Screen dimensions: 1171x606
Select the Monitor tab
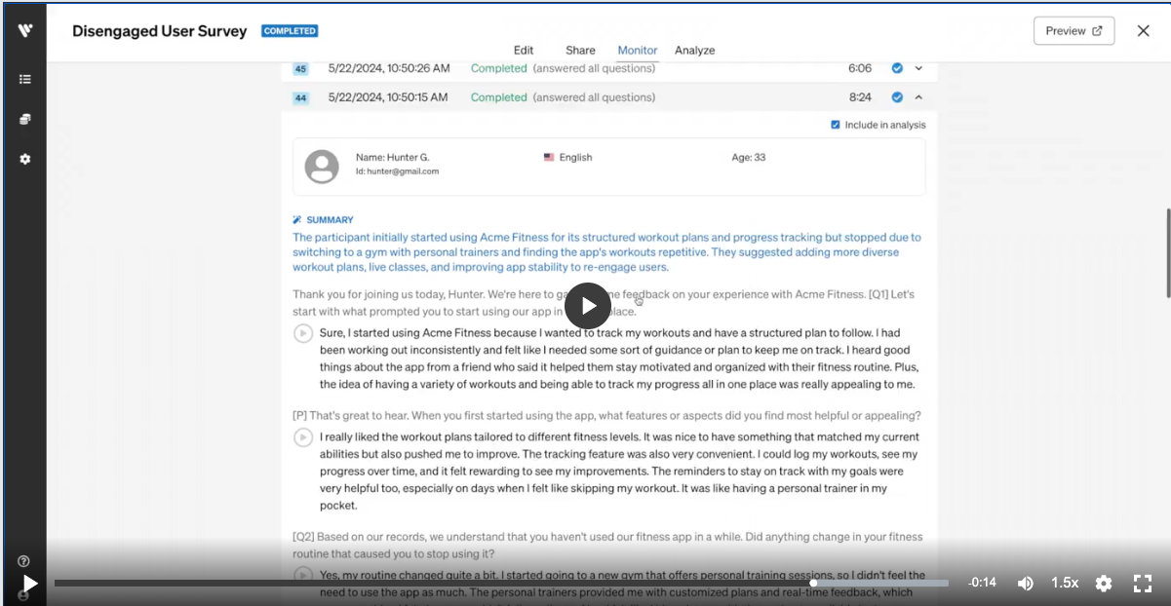(638, 51)
